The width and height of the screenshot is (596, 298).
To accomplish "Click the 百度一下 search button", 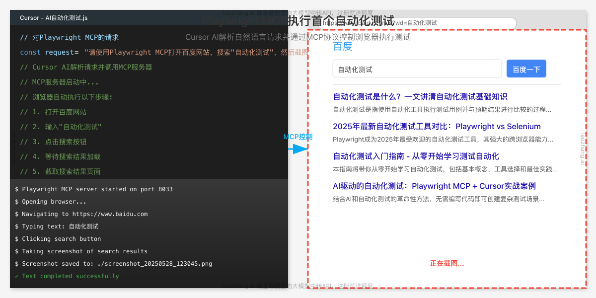I will click(x=526, y=69).
